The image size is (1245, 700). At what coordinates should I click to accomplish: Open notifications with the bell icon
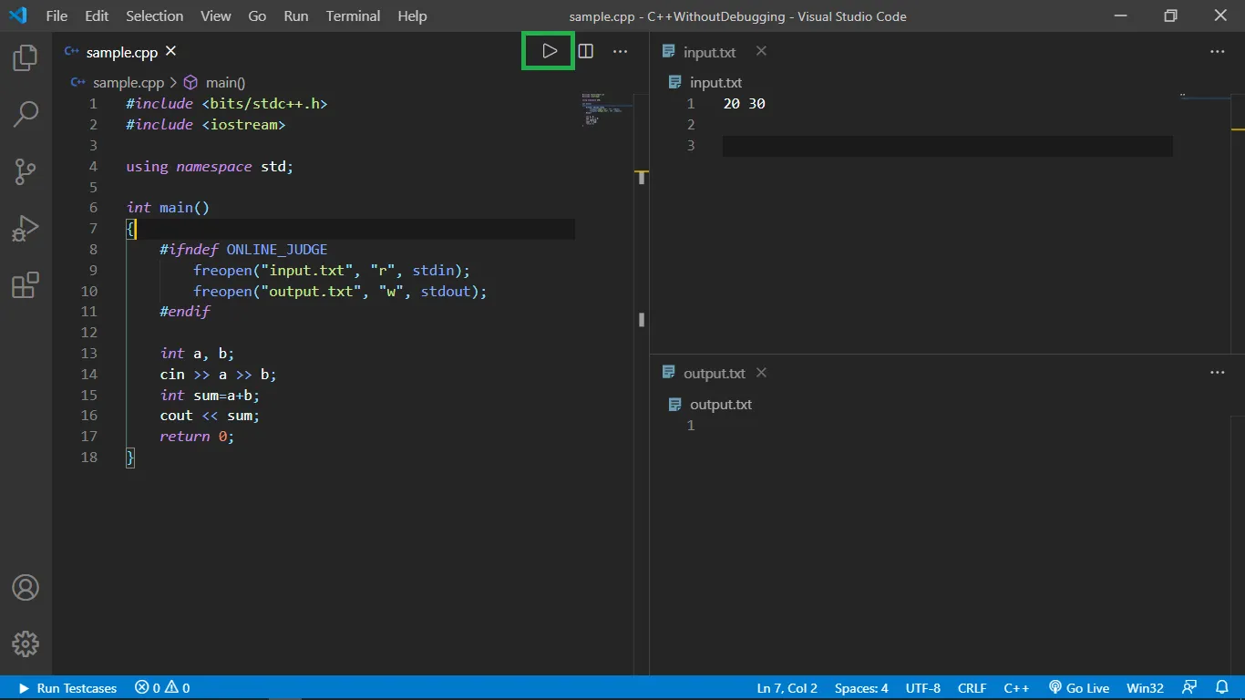[1221, 688]
